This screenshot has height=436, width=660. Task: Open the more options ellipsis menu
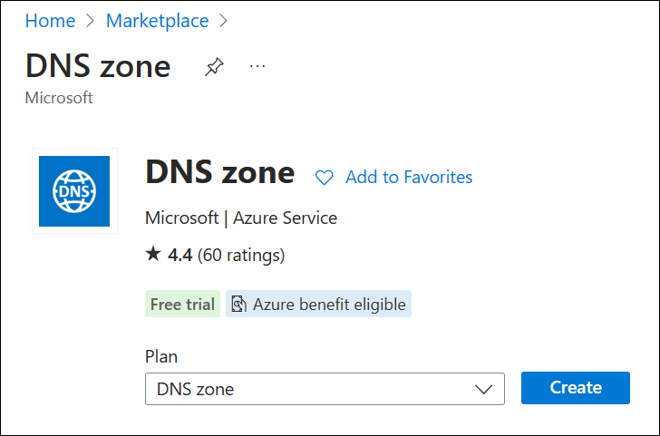(x=257, y=66)
